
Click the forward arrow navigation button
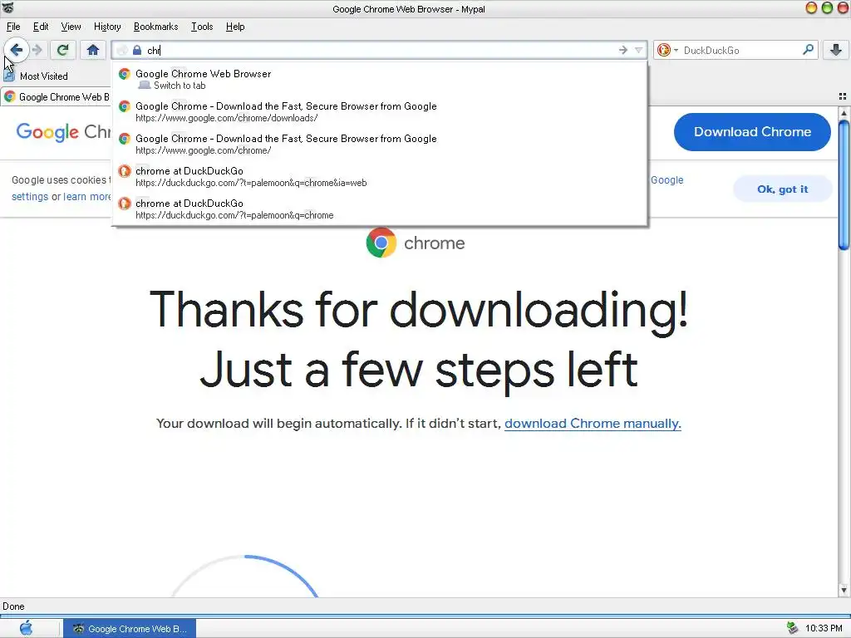pyautogui.click(x=37, y=51)
